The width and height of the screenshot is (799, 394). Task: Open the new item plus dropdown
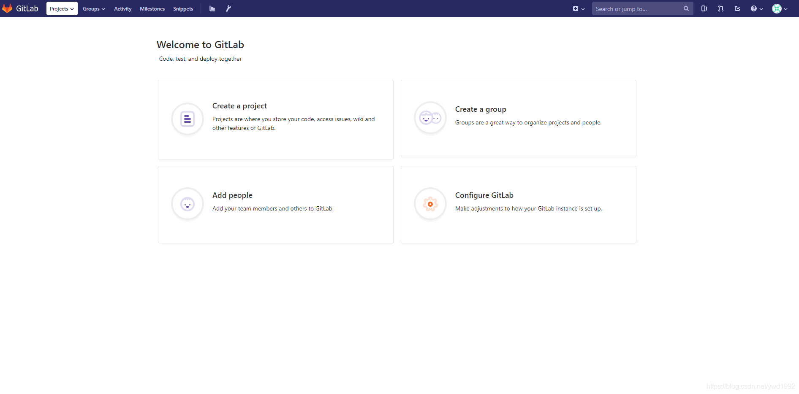579,8
